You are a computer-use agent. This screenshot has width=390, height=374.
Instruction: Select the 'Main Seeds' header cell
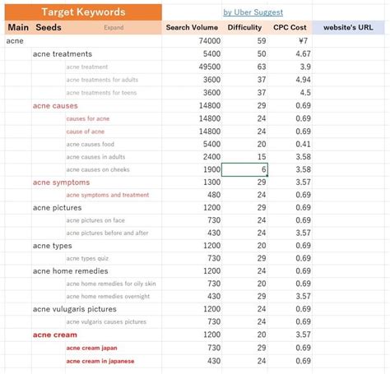coord(35,27)
